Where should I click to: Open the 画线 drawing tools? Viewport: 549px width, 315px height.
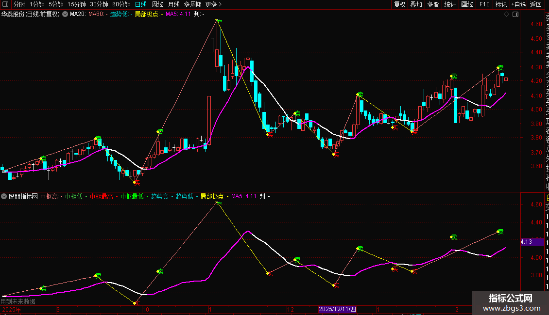pos(467,4)
